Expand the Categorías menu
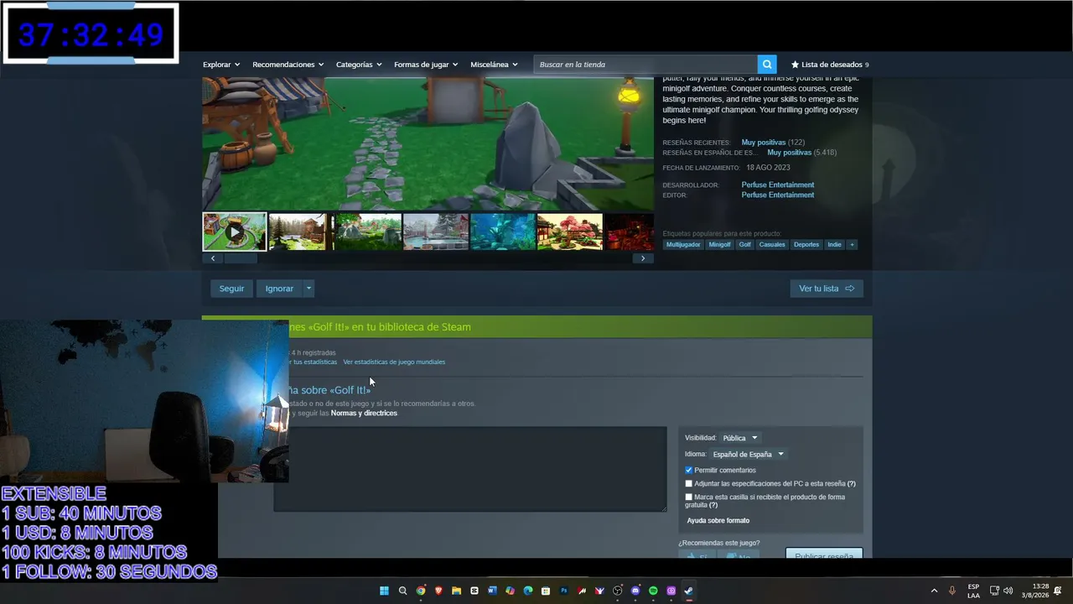 [x=359, y=65]
